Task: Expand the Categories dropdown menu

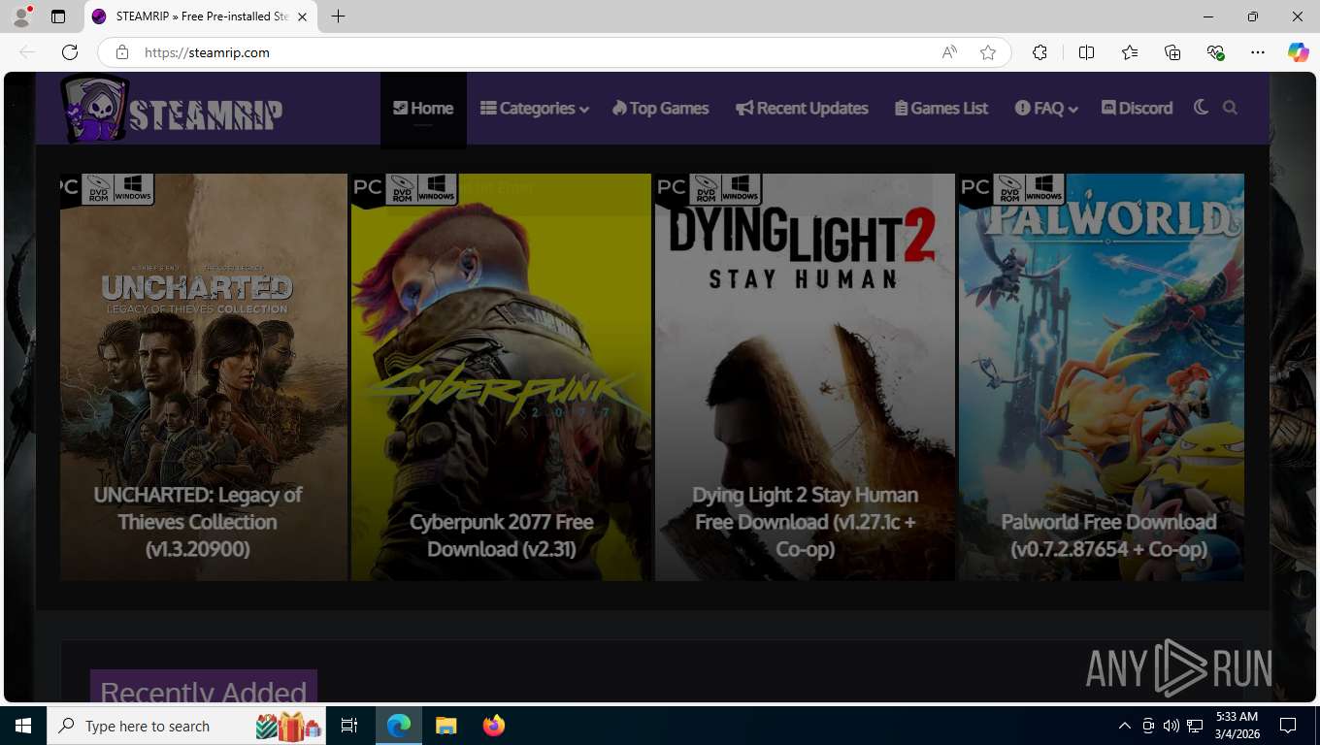Action: (x=535, y=109)
